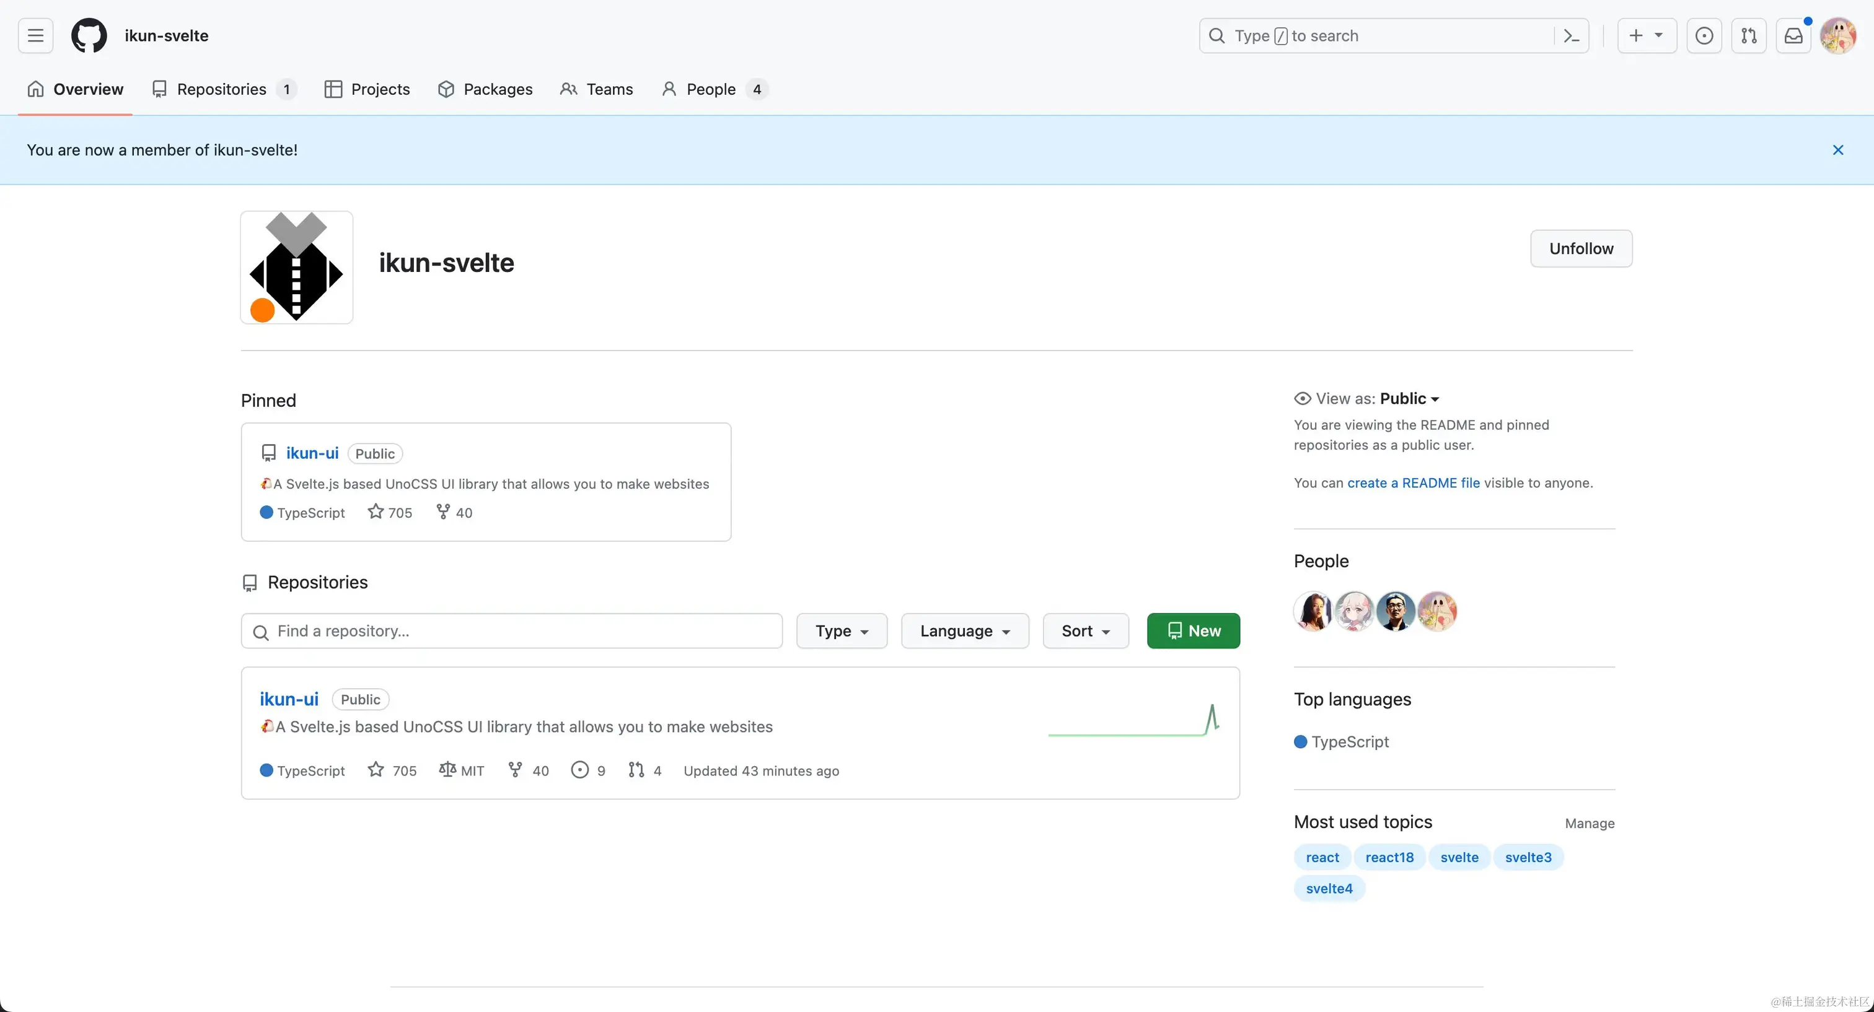Focus the Find a repository field
The width and height of the screenshot is (1874, 1012).
click(512, 631)
